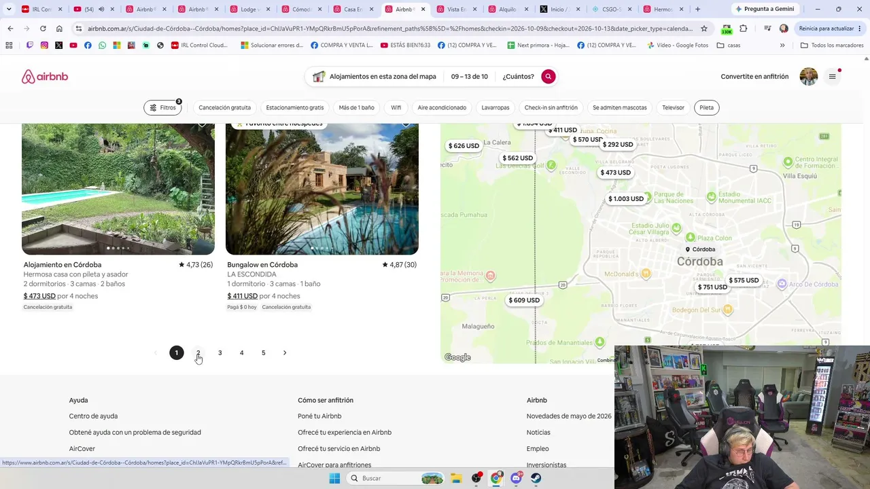Go to results page 5

click(264, 353)
